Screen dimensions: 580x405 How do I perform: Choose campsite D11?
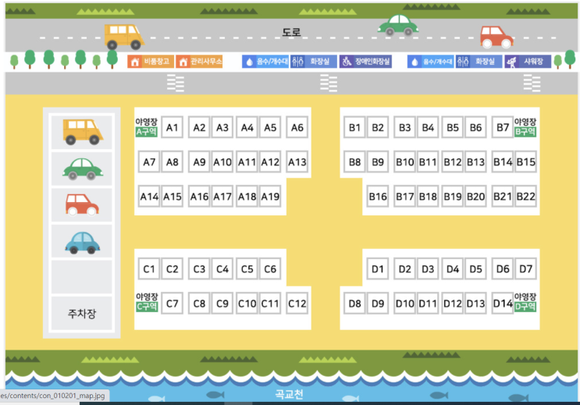tap(428, 304)
